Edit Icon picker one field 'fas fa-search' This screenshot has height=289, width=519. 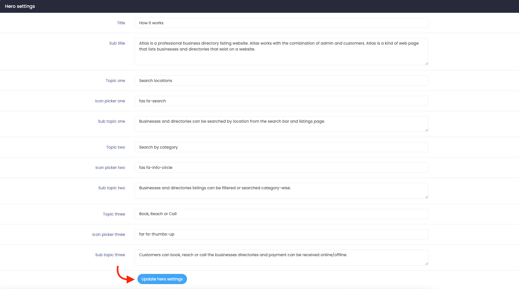(x=281, y=101)
